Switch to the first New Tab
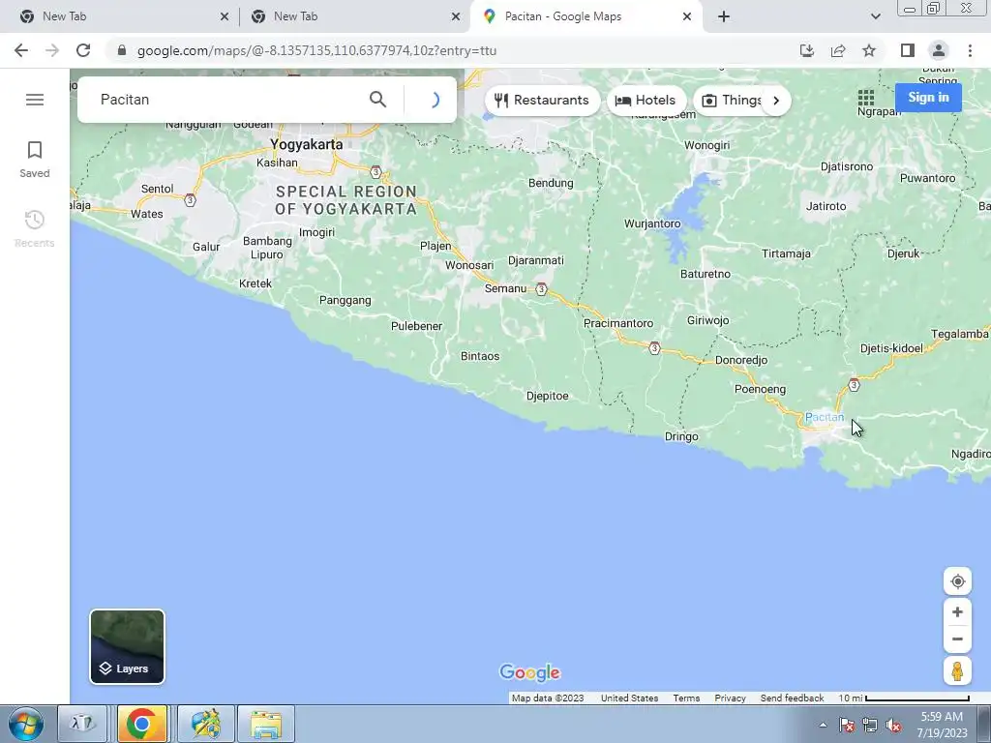 coord(123,16)
